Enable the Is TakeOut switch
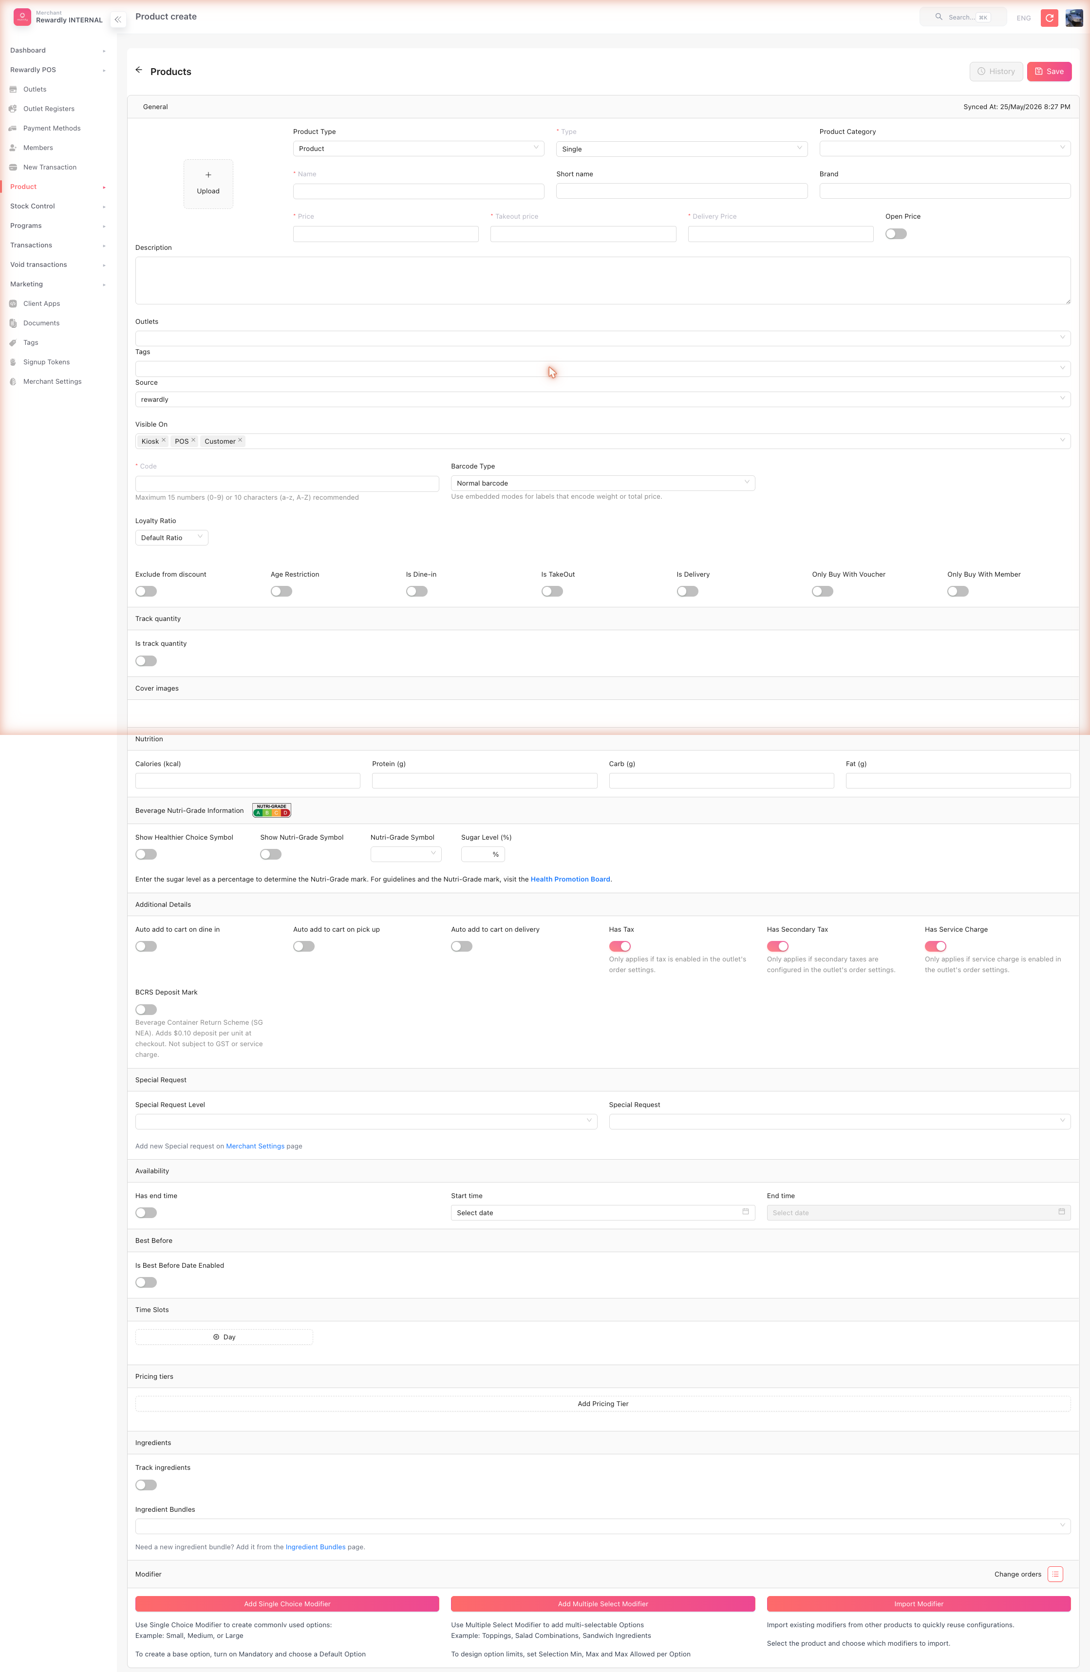The image size is (1090, 1672). (552, 592)
